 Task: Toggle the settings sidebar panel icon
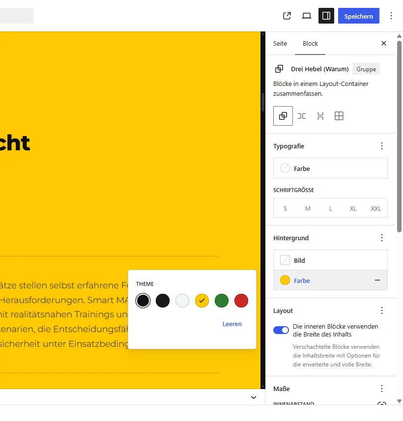tap(326, 16)
